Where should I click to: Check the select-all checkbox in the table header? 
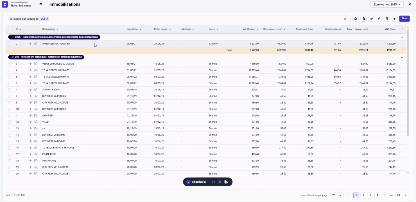pos(10,29)
